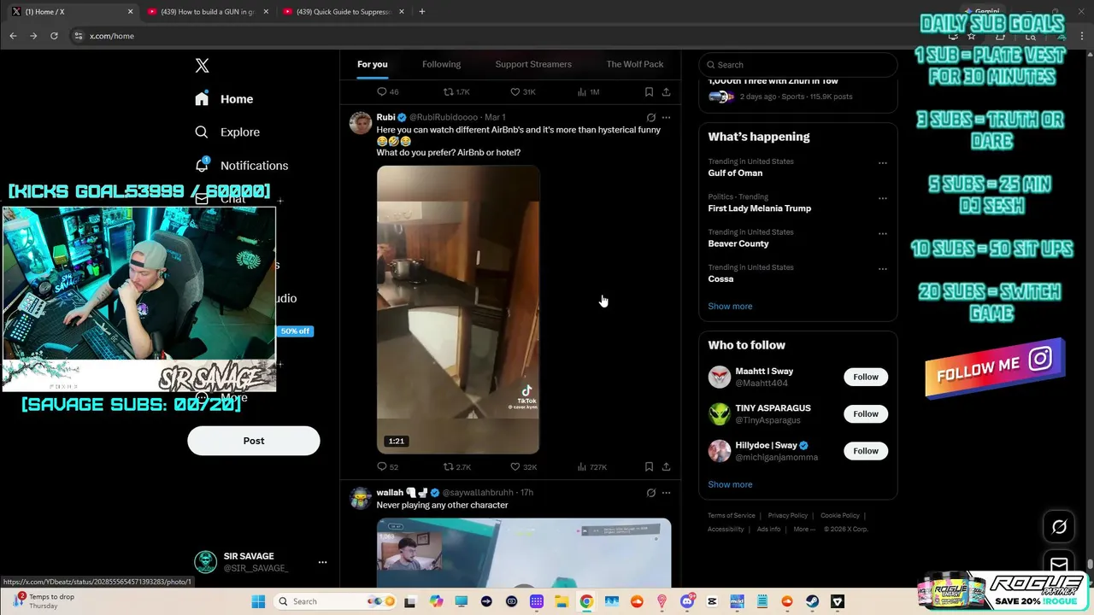Open the Home navigation item
The width and height of the screenshot is (1094, 615).
tap(224, 99)
